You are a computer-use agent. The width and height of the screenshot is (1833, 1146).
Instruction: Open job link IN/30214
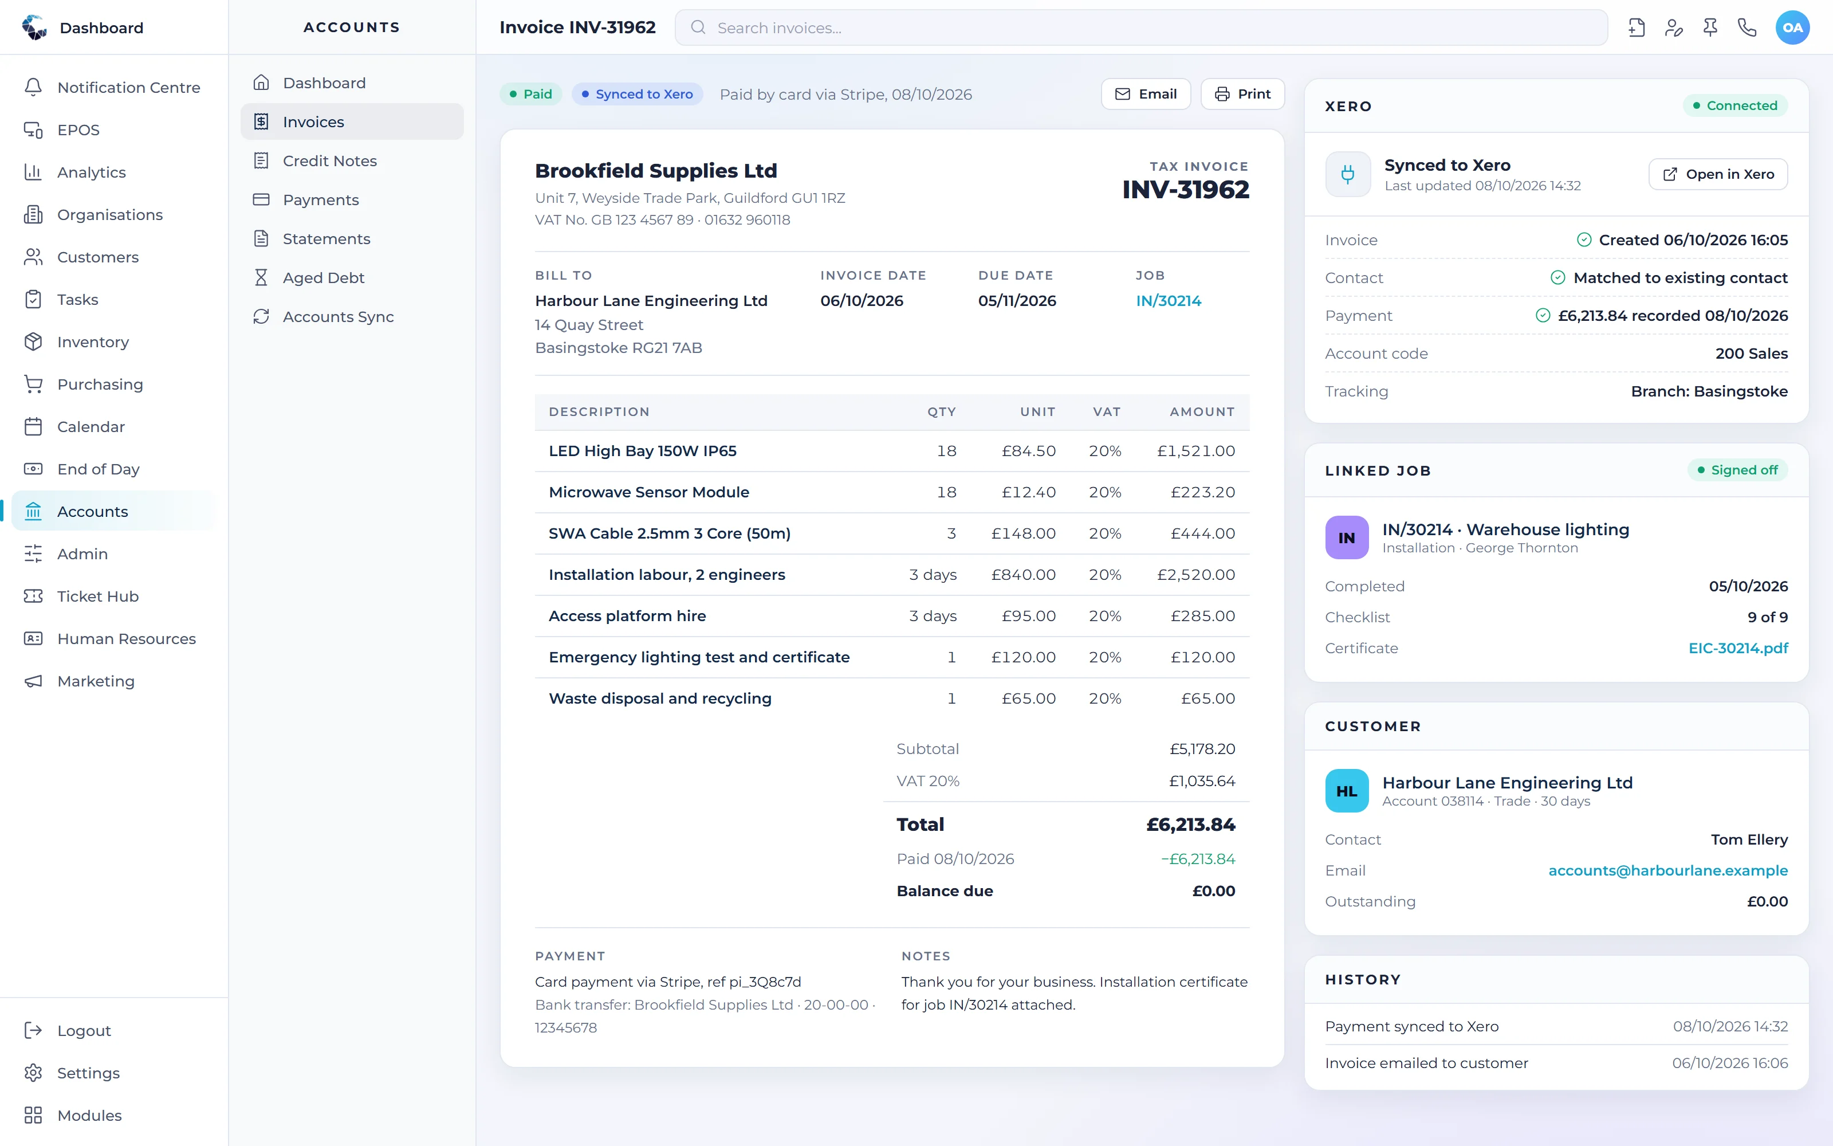(1168, 301)
